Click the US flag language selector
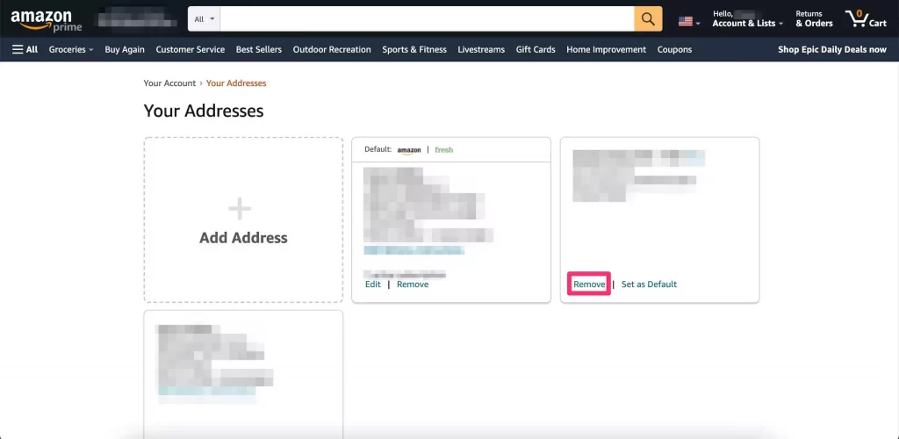The image size is (899, 439). (688, 20)
